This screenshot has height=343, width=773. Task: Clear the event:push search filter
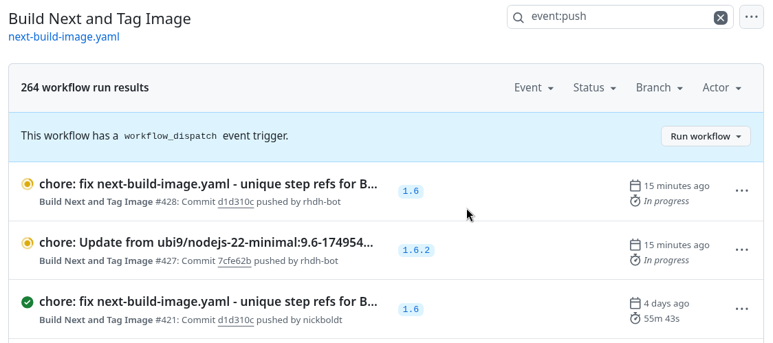[720, 17]
